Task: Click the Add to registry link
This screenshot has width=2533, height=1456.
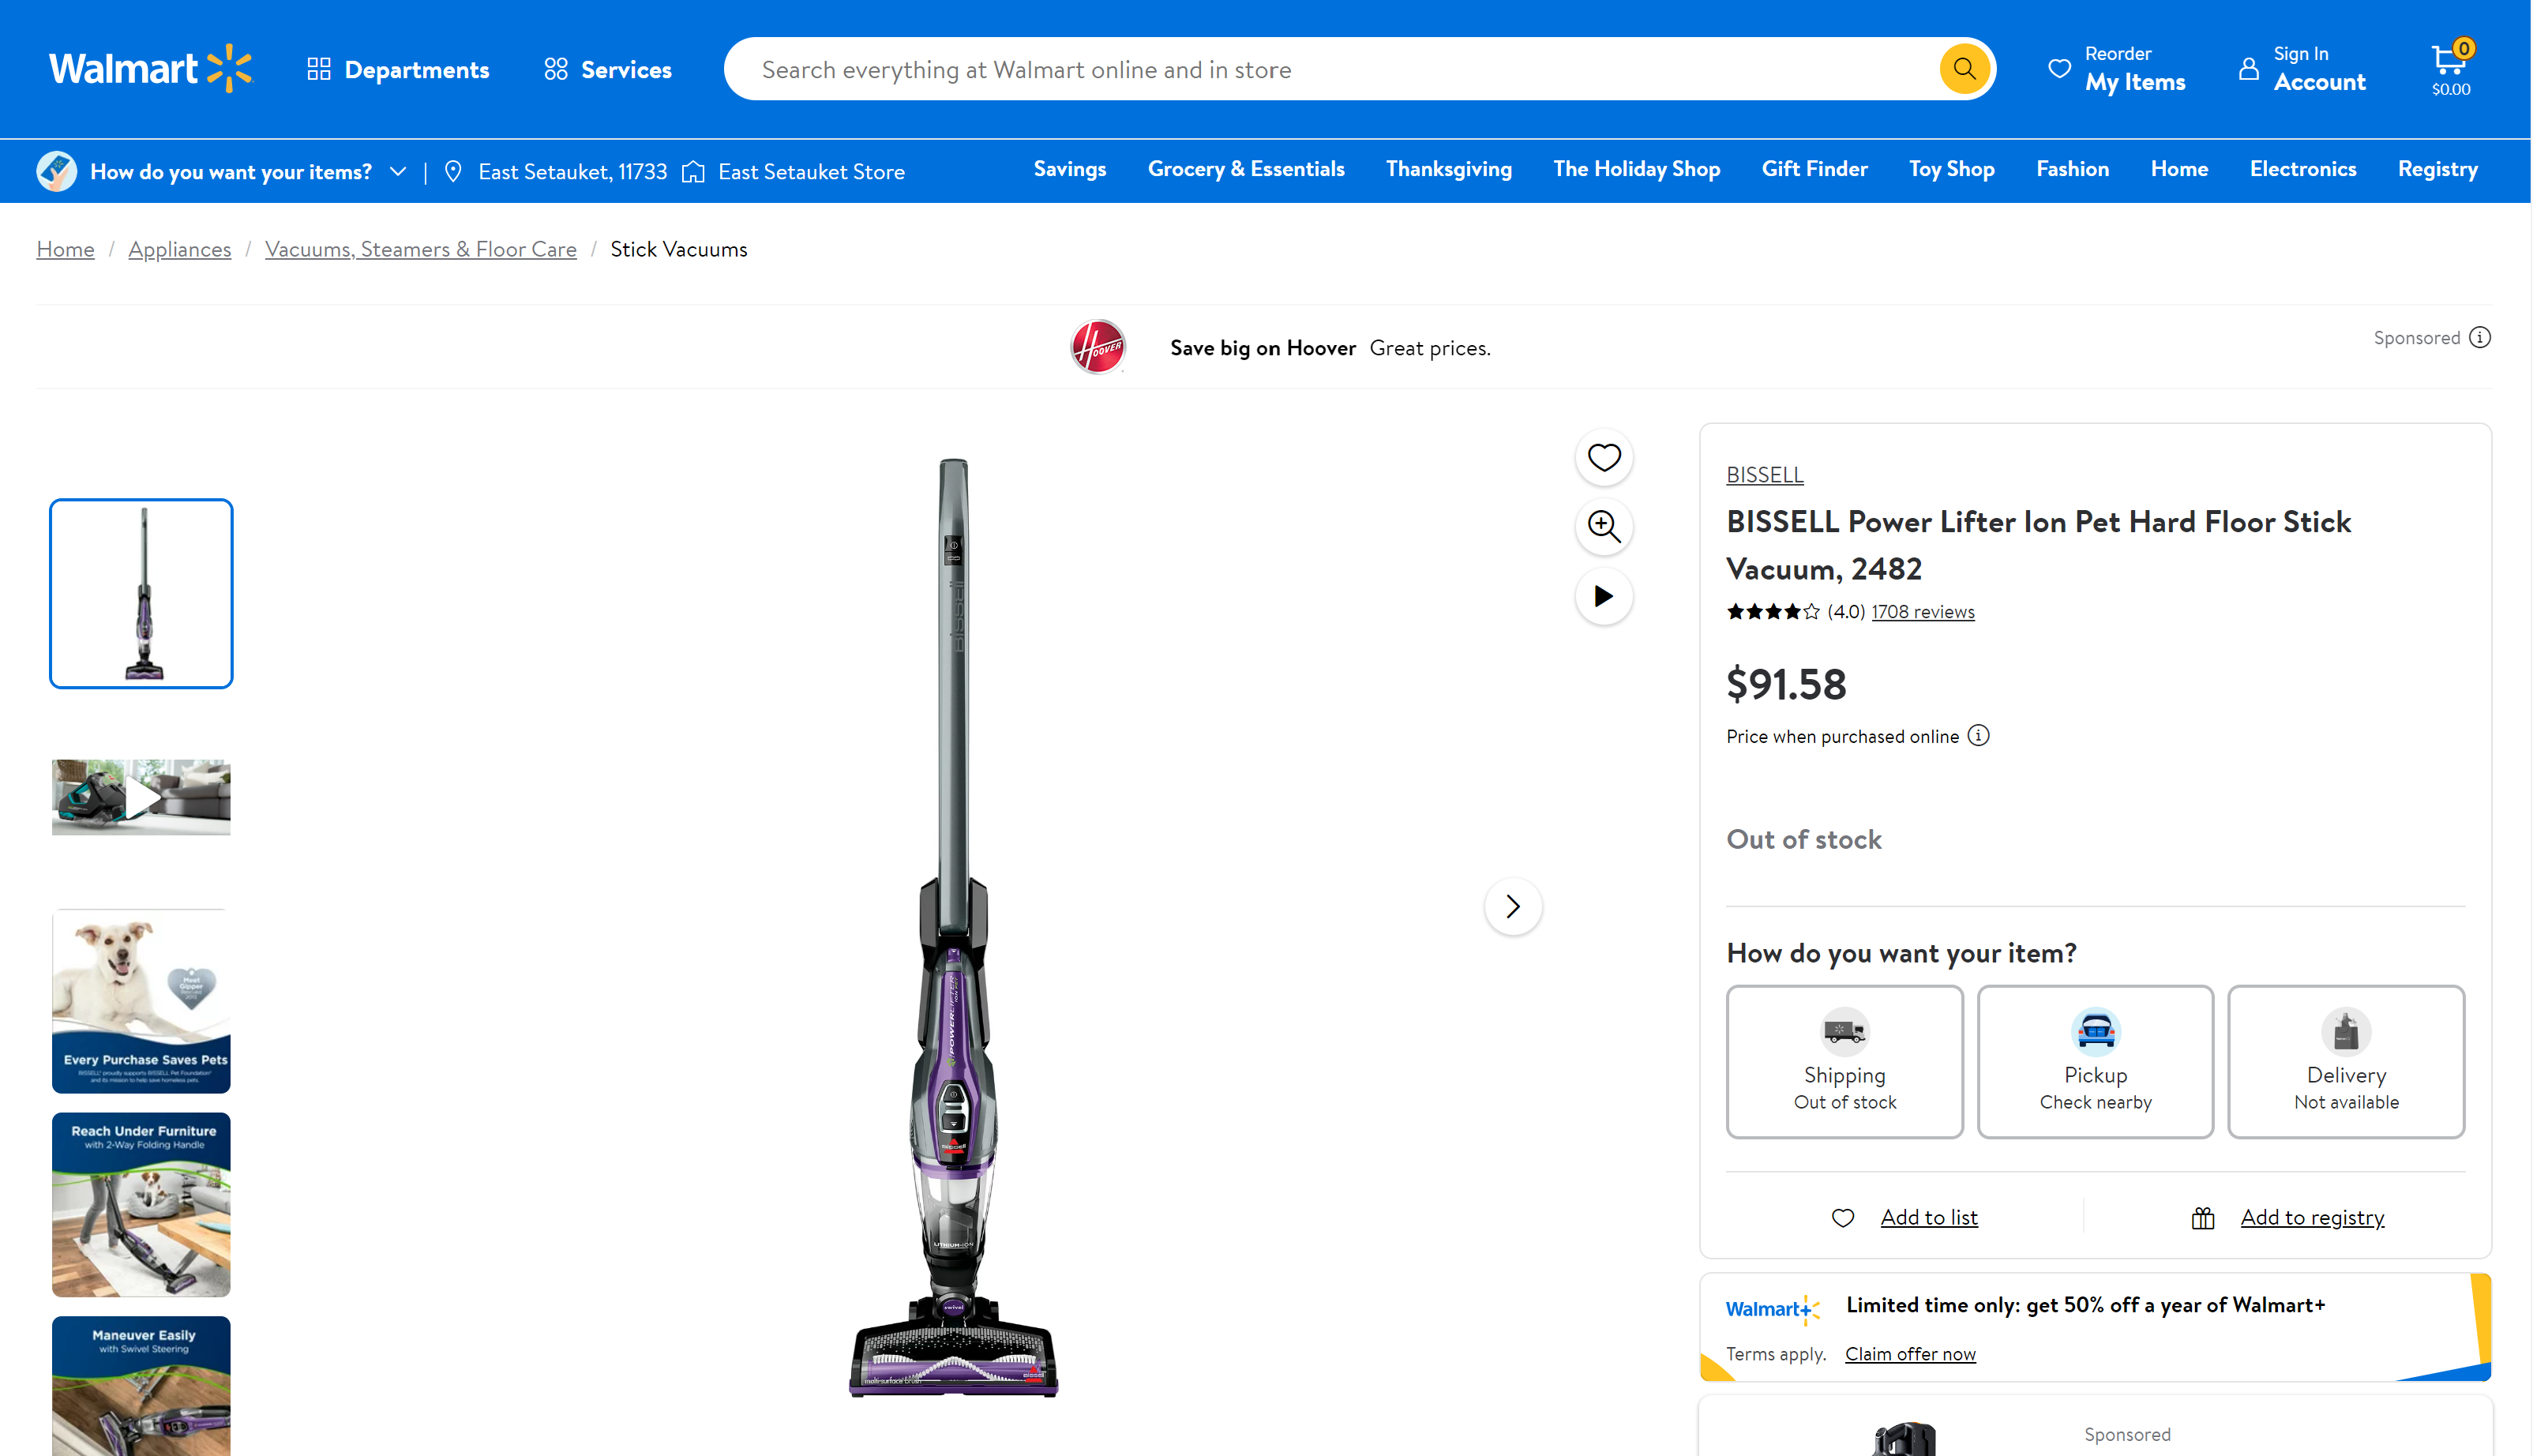Action: coord(2311,1217)
